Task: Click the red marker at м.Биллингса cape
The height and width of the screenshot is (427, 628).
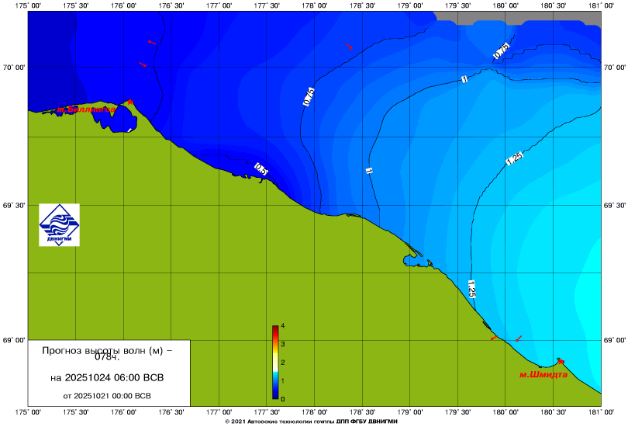Action: (130, 101)
